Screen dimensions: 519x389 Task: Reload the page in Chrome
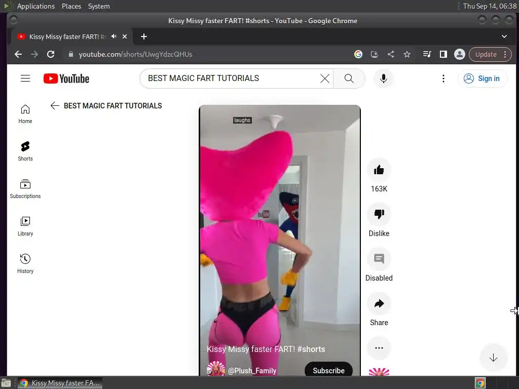pos(51,54)
